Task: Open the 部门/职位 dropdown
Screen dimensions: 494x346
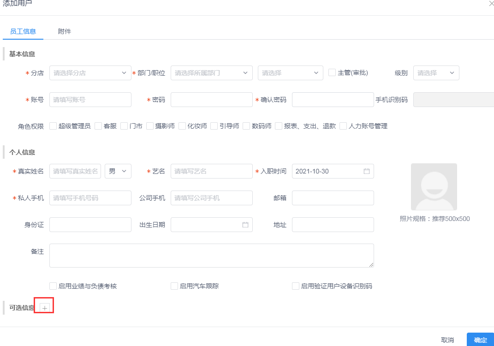Action: [x=211, y=72]
